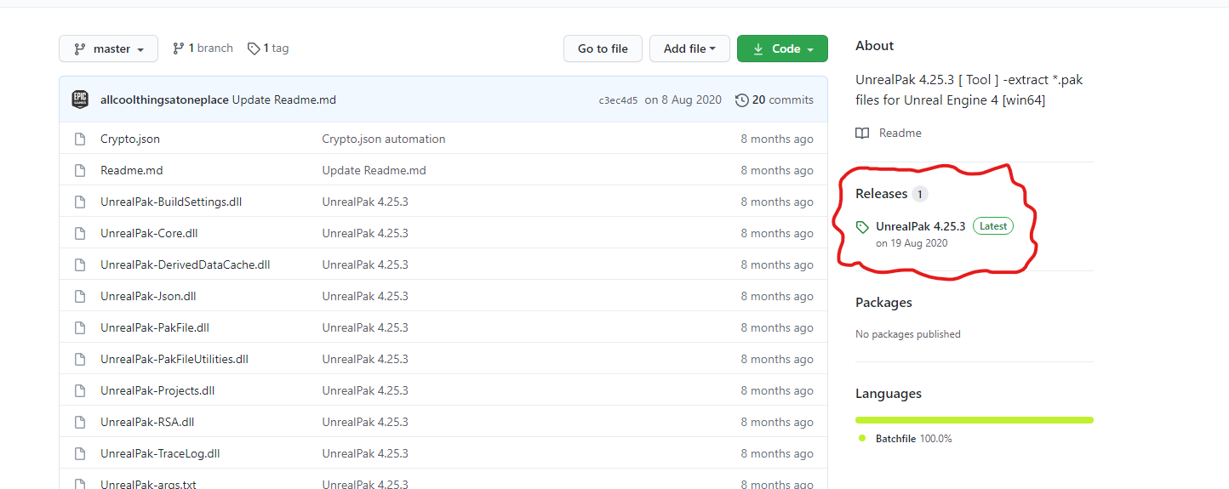Click file icon next to UnrealPak-DerivedDataCache.dll
Screen dimensions: 1229x489
(80, 264)
